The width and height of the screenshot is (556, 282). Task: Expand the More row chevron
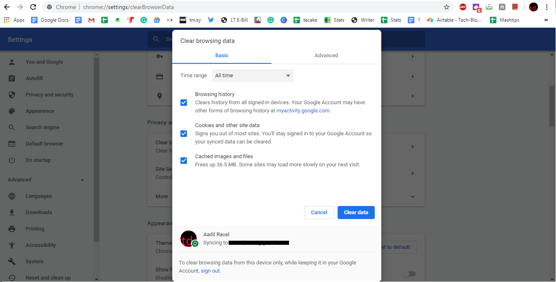(x=413, y=197)
